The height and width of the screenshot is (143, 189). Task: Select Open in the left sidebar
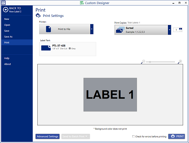coord(17,25)
